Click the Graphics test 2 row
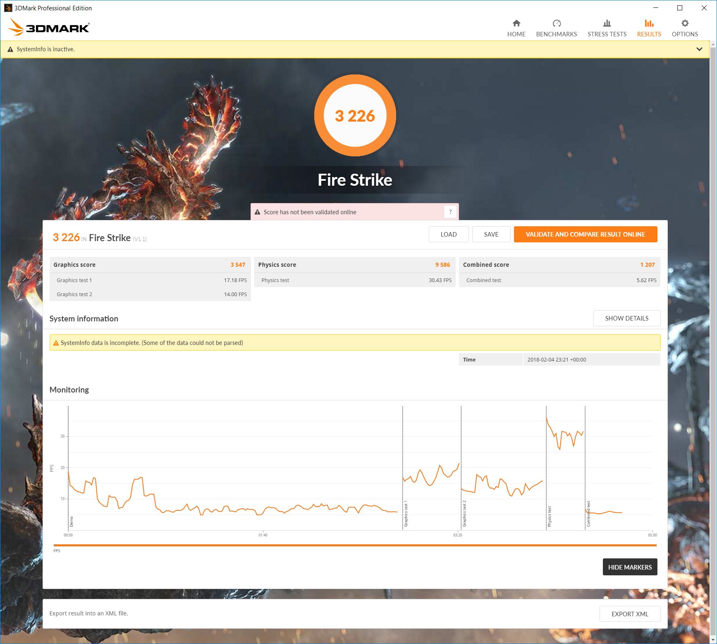717x644 pixels. tap(150, 294)
